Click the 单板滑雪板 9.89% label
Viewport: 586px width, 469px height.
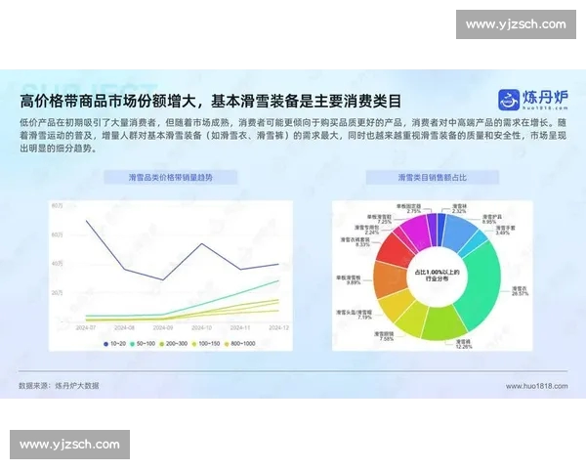click(349, 280)
